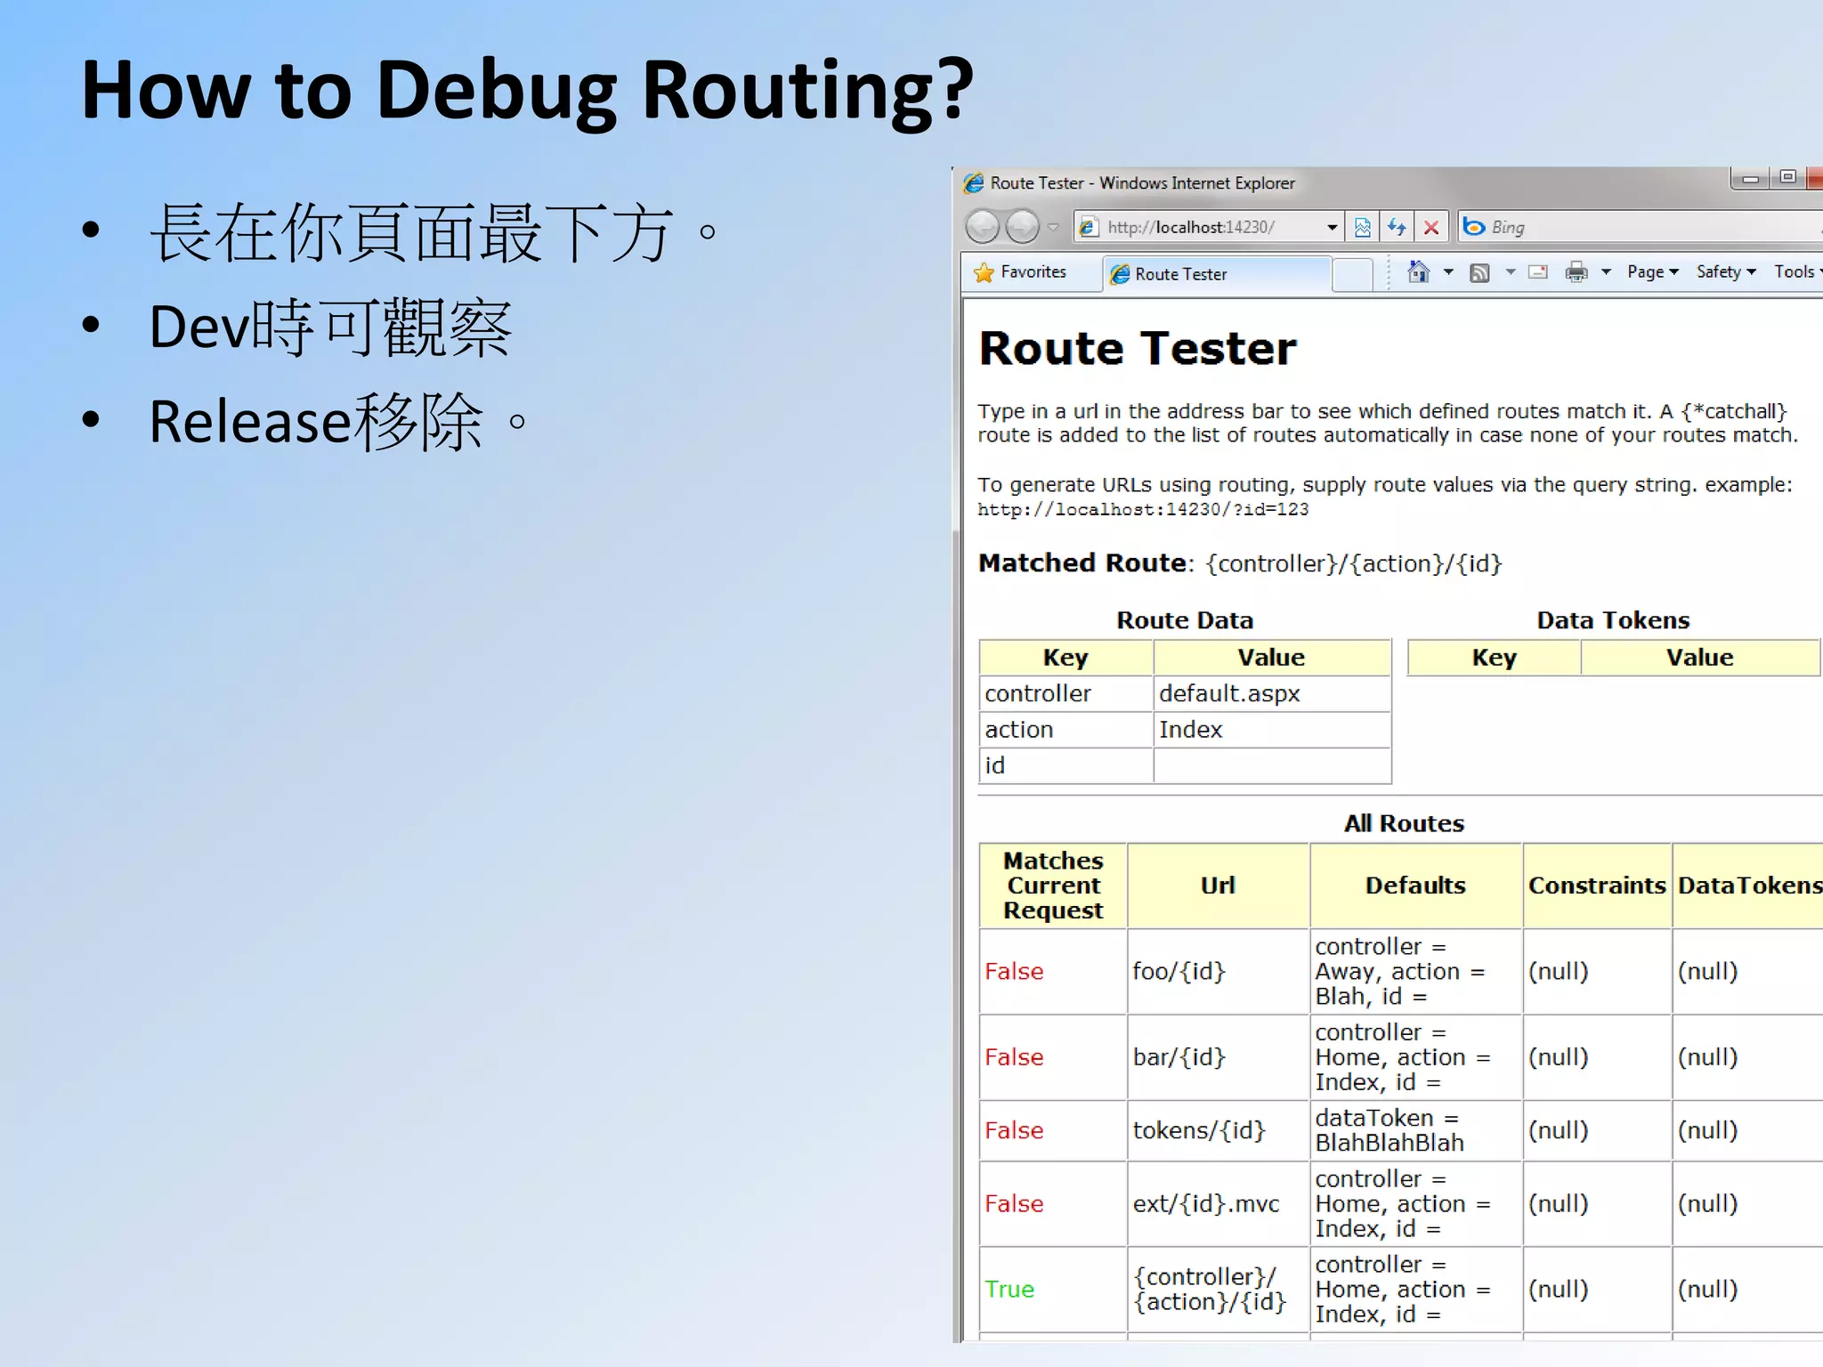Click the 'tokens/{id}' route Url cell

pyautogui.click(x=1218, y=1130)
